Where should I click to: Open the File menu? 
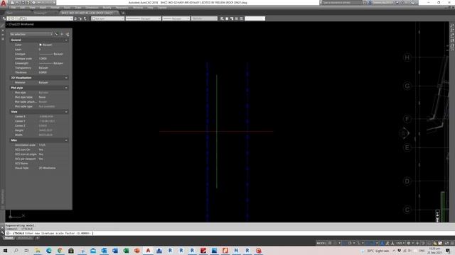coord(14,8)
